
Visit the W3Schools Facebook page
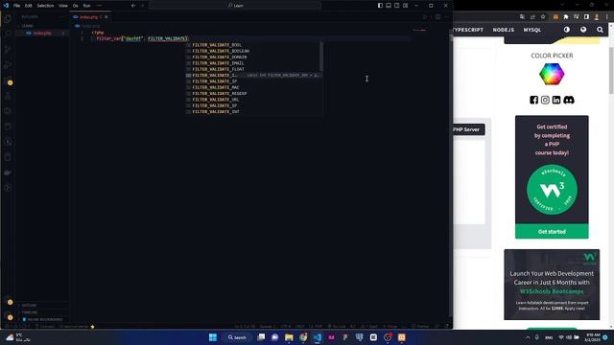(x=533, y=100)
